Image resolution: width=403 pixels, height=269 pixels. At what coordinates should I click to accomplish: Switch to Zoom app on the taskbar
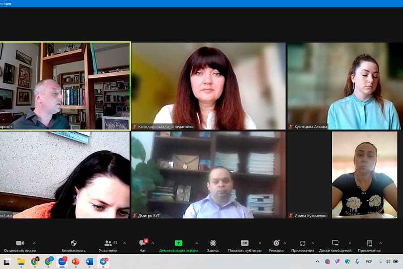pyautogui.click(x=62, y=261)
